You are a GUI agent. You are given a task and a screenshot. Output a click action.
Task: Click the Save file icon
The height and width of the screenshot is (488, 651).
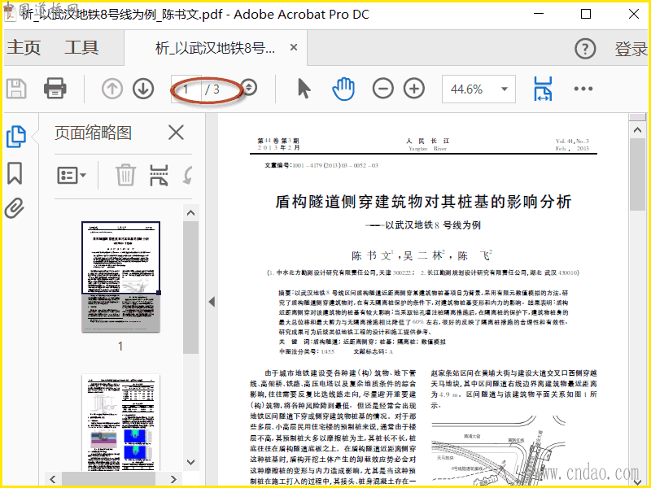(x=16, y=89)
